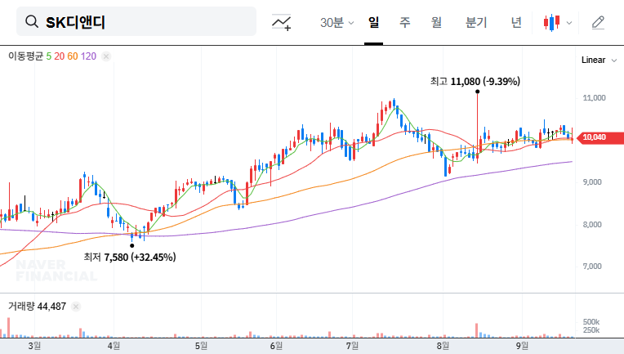Viewport: 624px width, 354px height.
Task: Open the add indicator chart icon
Action: [281, 22]
